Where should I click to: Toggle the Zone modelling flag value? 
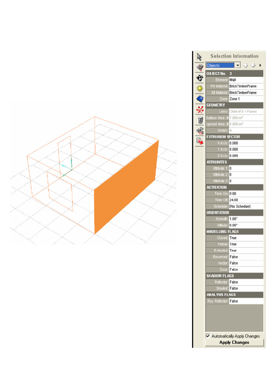pos(246,270)
